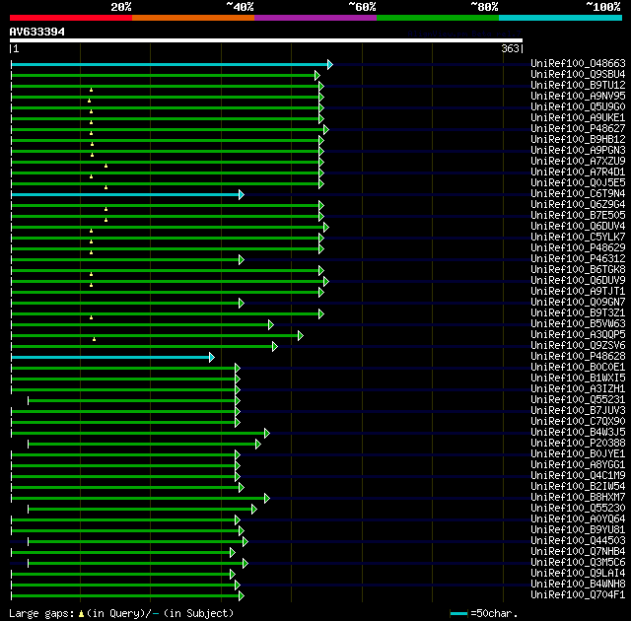The height and width of the screenshot is (621, 631).
Task: Click the UniRef100_A8YGG1 sequence name
Action: pyautogui.click(x=578, y=464)
